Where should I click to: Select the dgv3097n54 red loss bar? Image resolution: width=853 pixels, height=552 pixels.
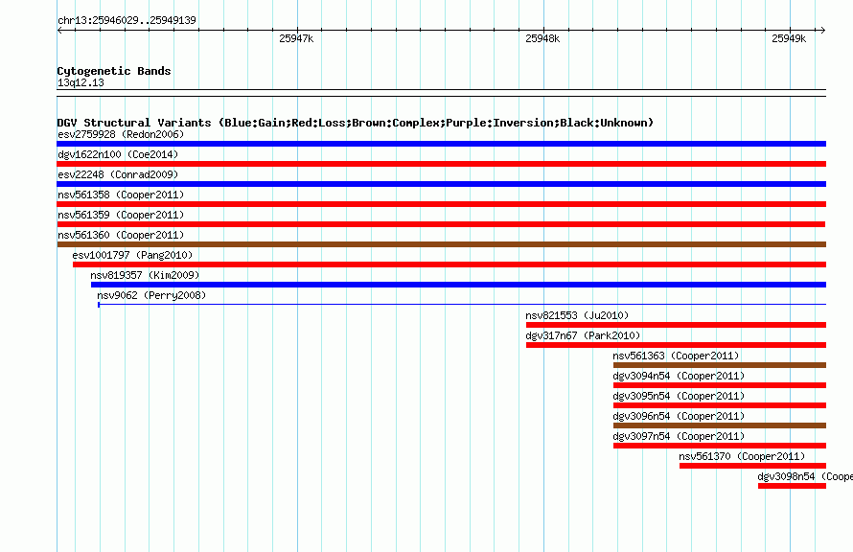coord(719,446)
